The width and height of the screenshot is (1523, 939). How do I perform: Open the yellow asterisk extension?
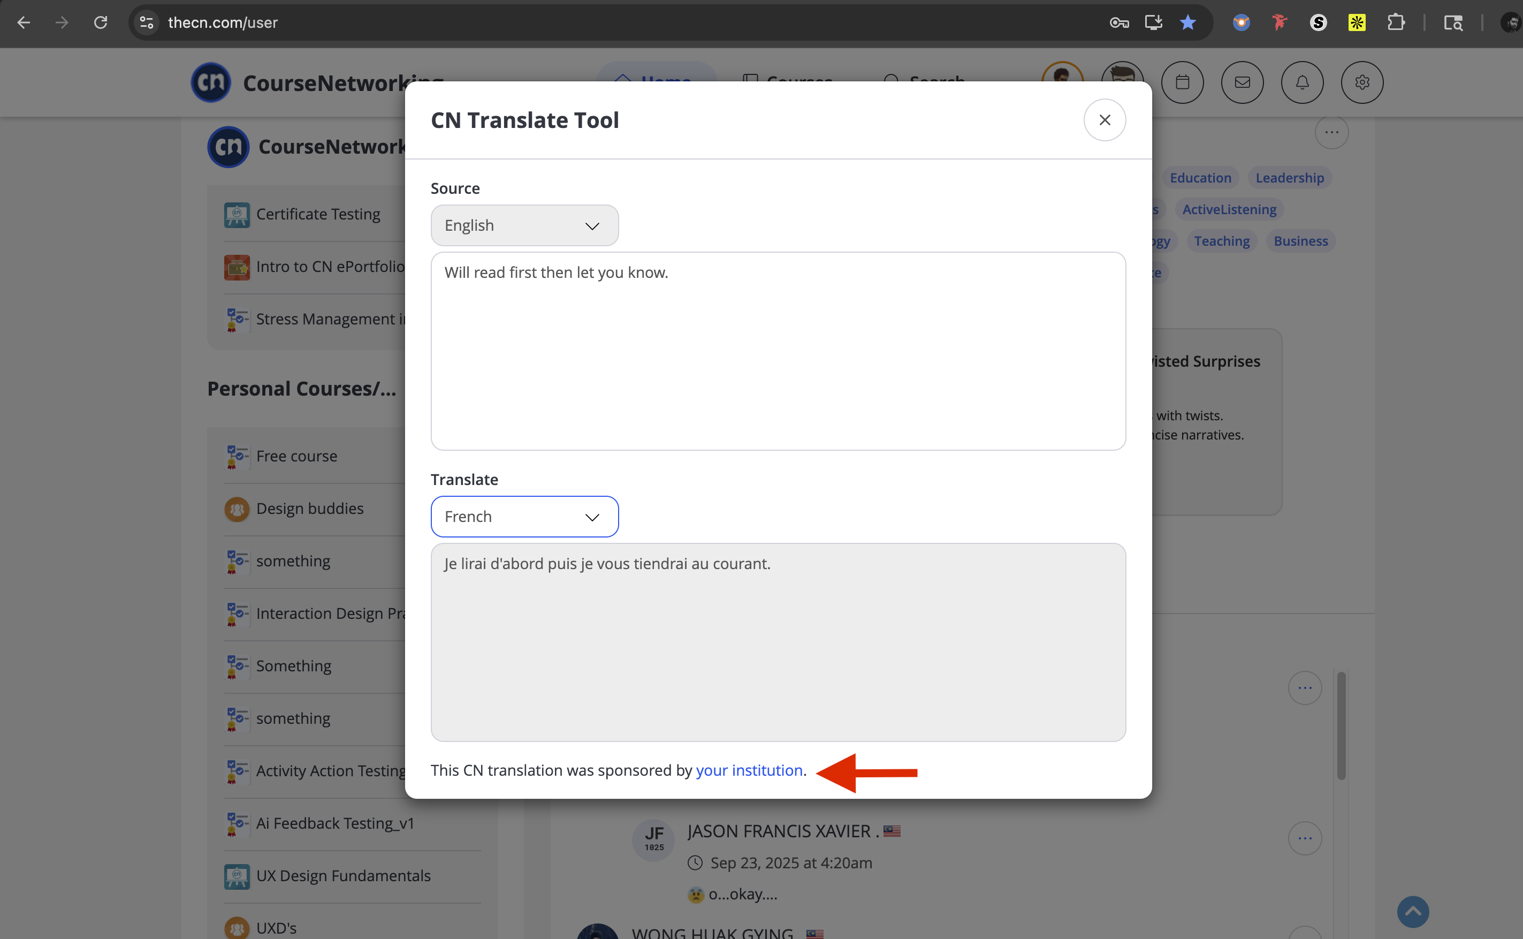1357,23
